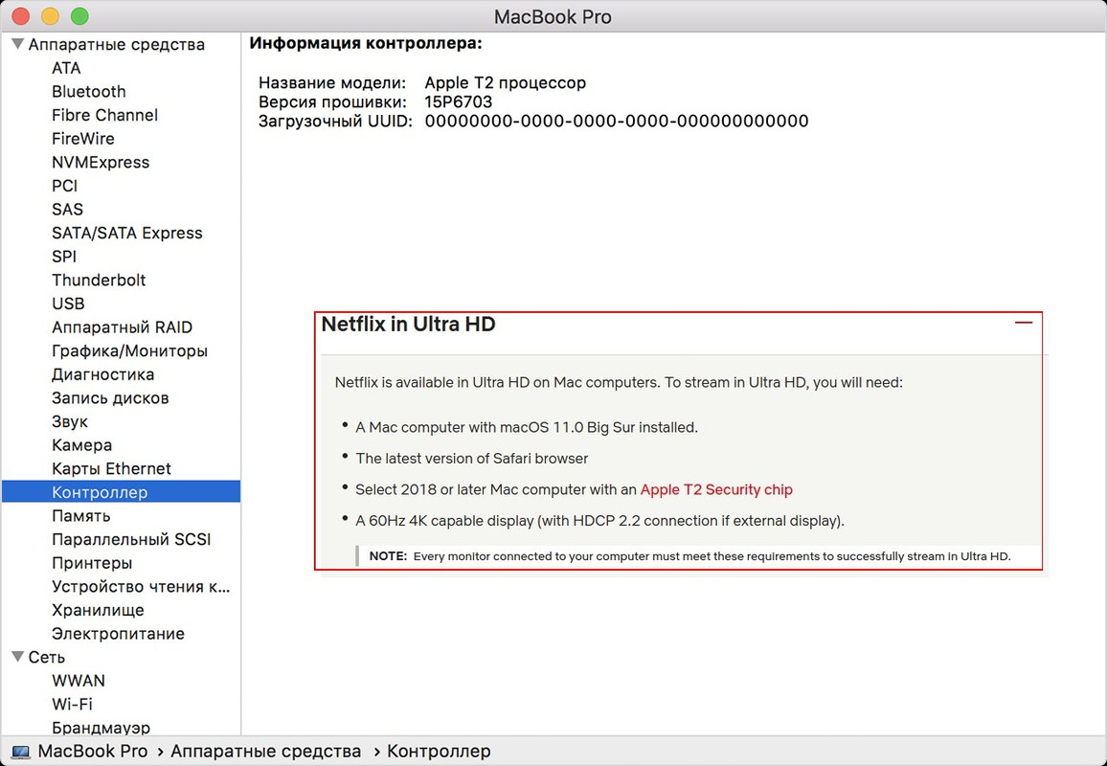
Task: Select the PCI entry
Action: point(64,186)
